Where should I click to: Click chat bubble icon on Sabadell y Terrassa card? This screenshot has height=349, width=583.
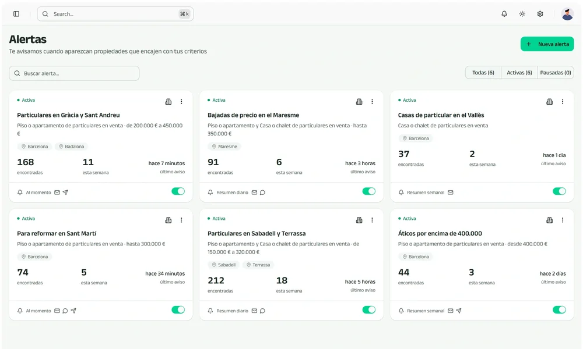coord(262,311)
